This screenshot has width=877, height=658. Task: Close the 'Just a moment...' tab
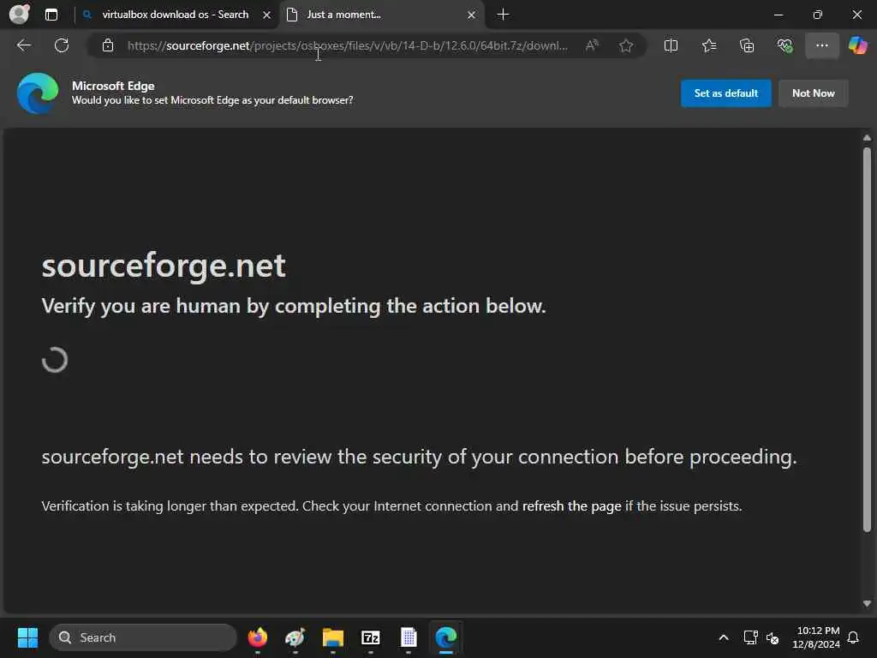(x=471, y=15)
